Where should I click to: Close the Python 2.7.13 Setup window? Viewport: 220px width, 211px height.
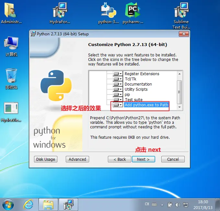point(184,34)
